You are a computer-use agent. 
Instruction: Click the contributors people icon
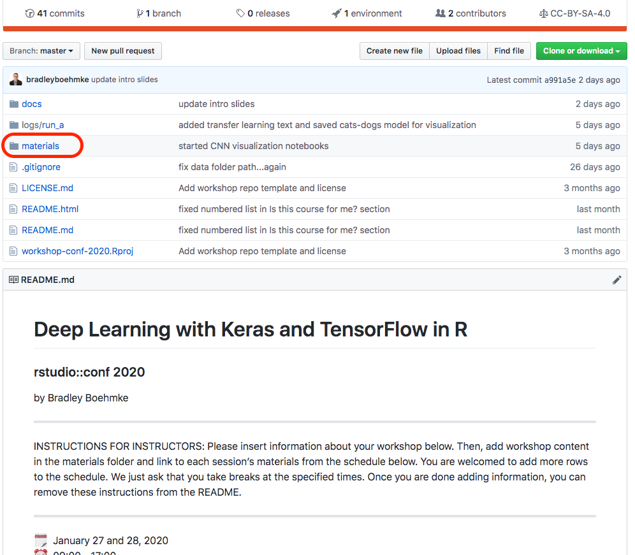(440, 13)
